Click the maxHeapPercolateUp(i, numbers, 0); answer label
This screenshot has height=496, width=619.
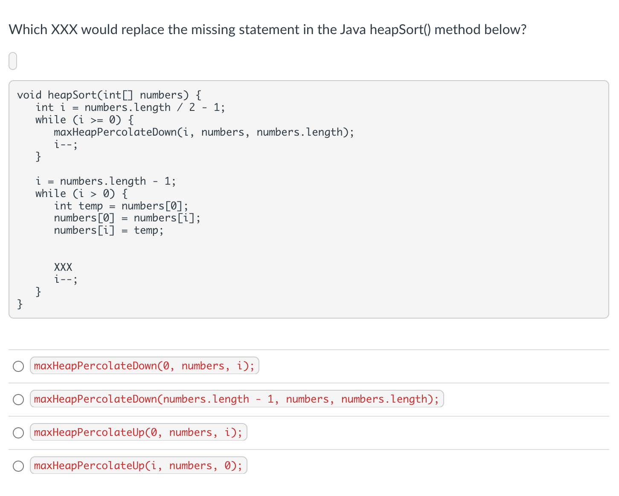pyautogui.click(x=138, y=465)
